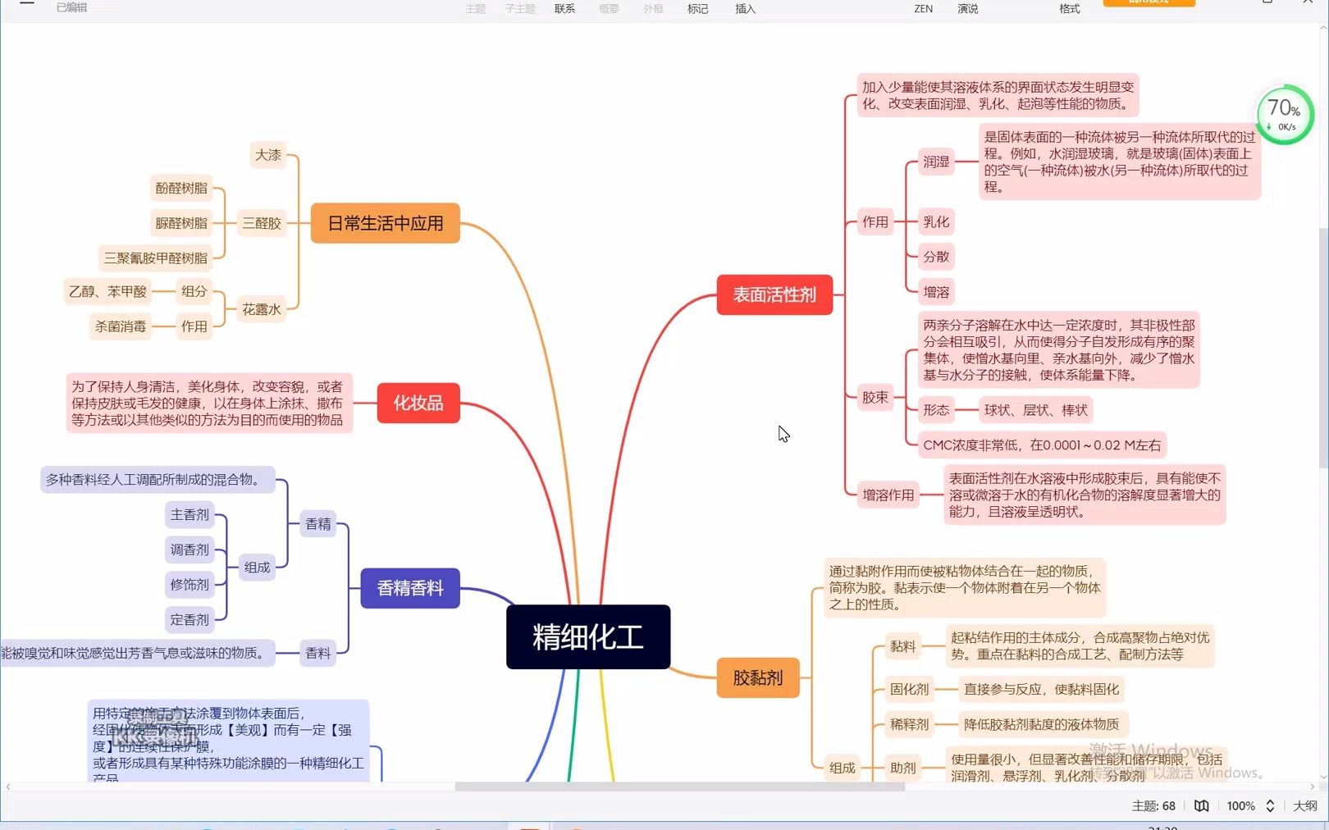Screen dimensions: 1329x830
Task: Select the 日常生活中应用 main topic
Action: [x=385, y=223]
